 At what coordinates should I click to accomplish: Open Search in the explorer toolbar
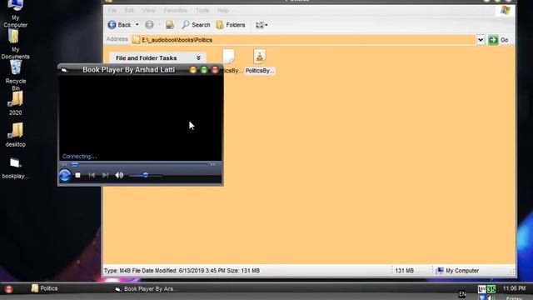(196, 25)
